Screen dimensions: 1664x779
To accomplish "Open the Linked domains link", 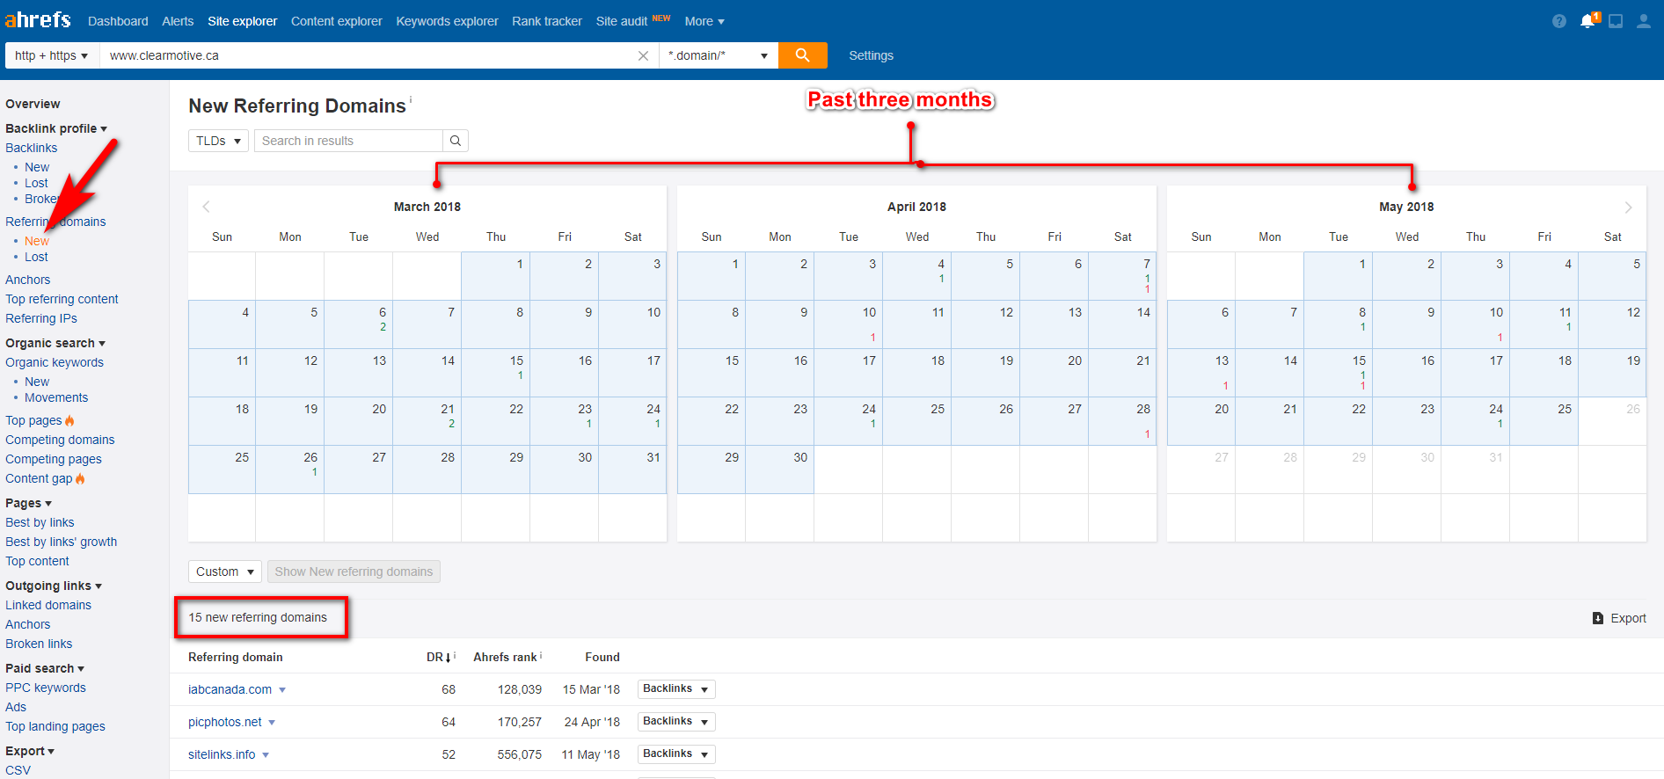I will pos(48,605).
